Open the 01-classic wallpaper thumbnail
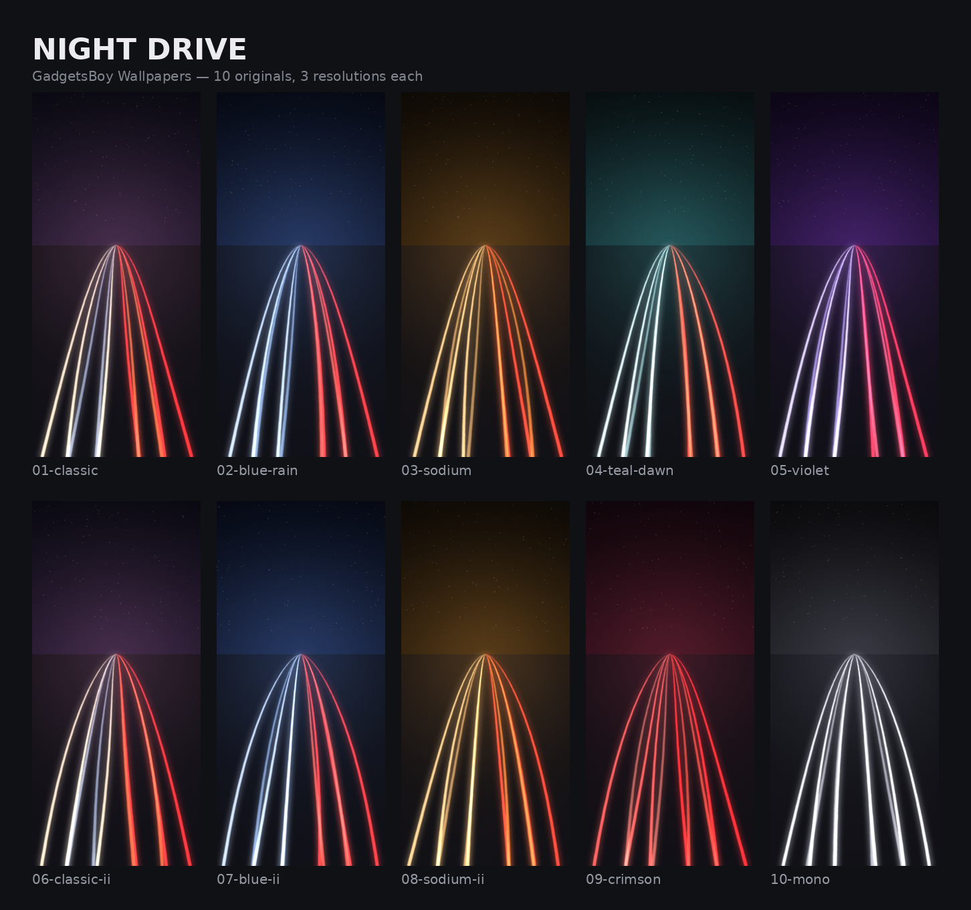The image size is (971, 910). click(116, 275)
